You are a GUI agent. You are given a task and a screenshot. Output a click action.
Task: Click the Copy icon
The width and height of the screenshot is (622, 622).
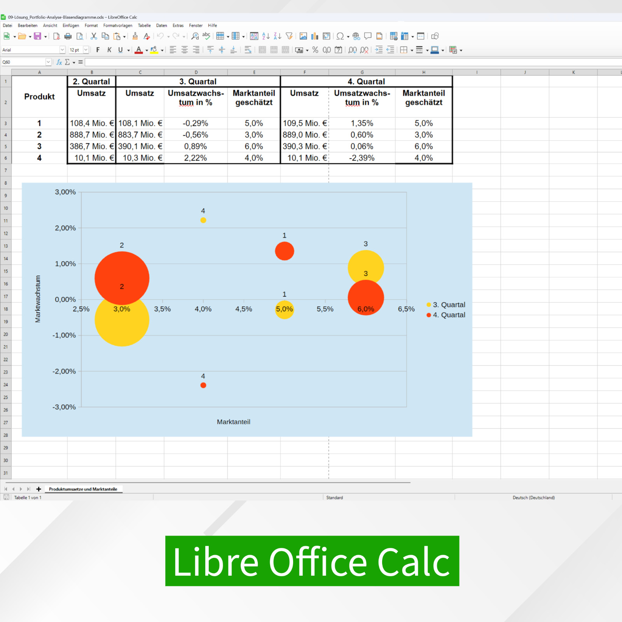(105, 36)
